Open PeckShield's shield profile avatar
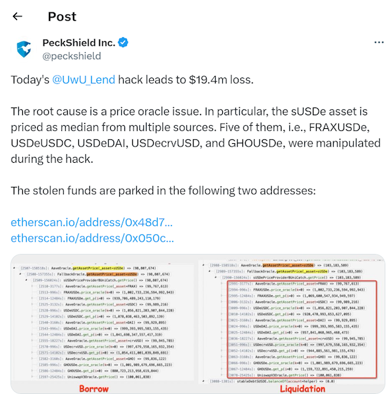391x394 pixels. click(24, 49)
